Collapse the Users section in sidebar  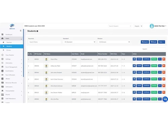12,38
